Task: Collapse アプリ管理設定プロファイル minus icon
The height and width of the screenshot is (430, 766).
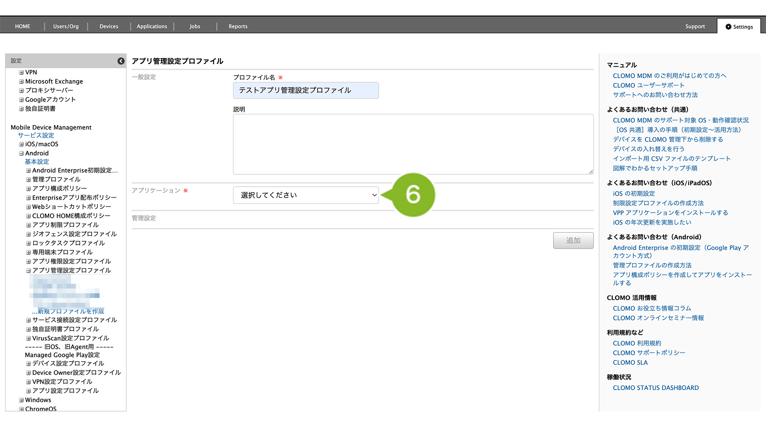Action: click(x=28, y=271)
